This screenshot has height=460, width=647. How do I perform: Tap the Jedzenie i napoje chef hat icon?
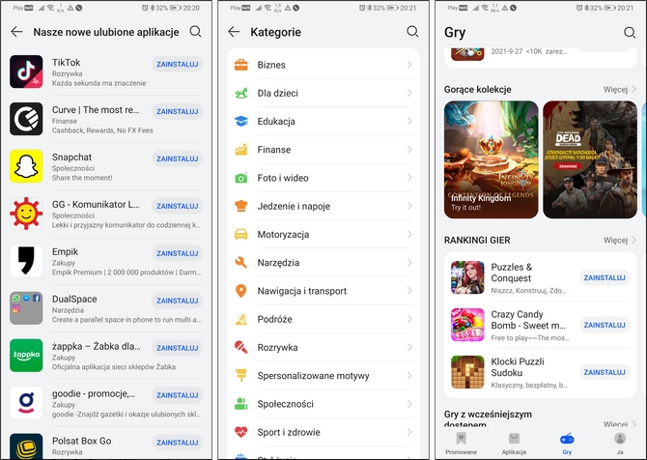coord(241,206)
